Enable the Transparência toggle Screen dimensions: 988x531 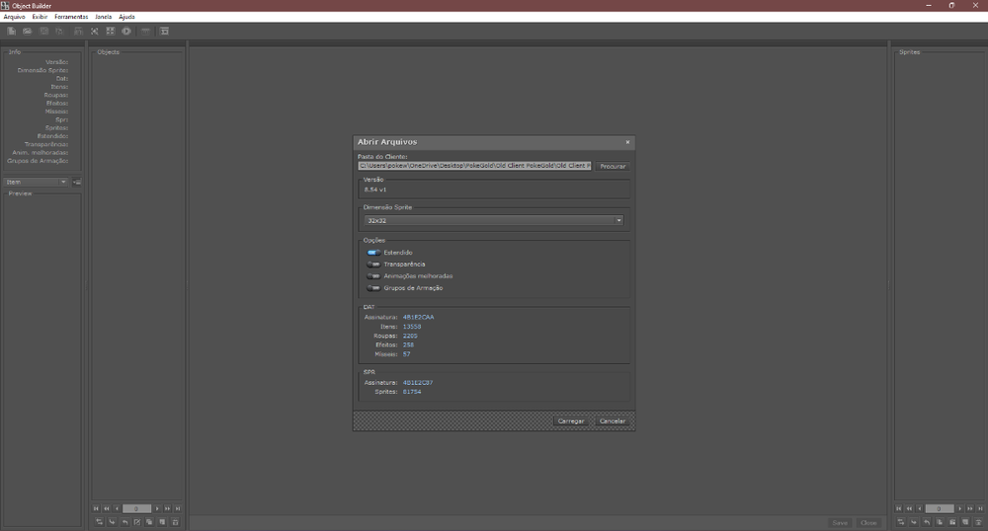pos(373,265)
